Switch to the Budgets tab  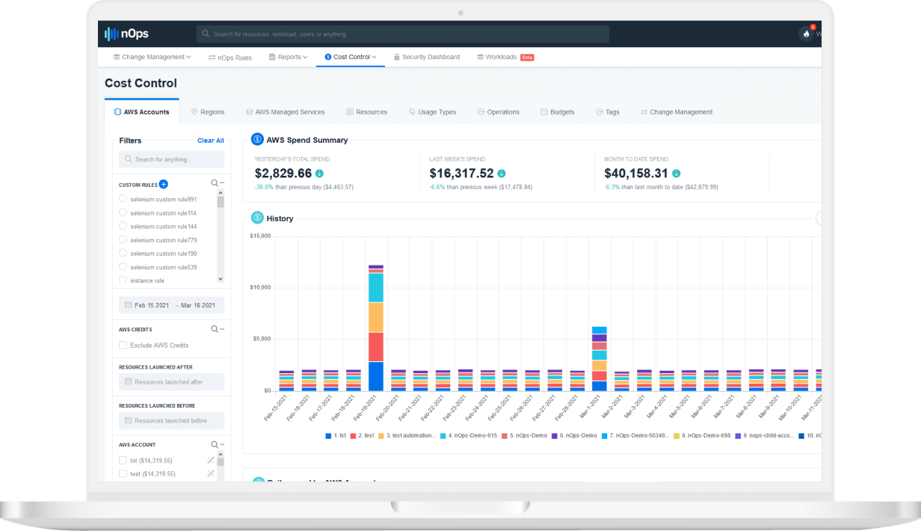[558, 112]
